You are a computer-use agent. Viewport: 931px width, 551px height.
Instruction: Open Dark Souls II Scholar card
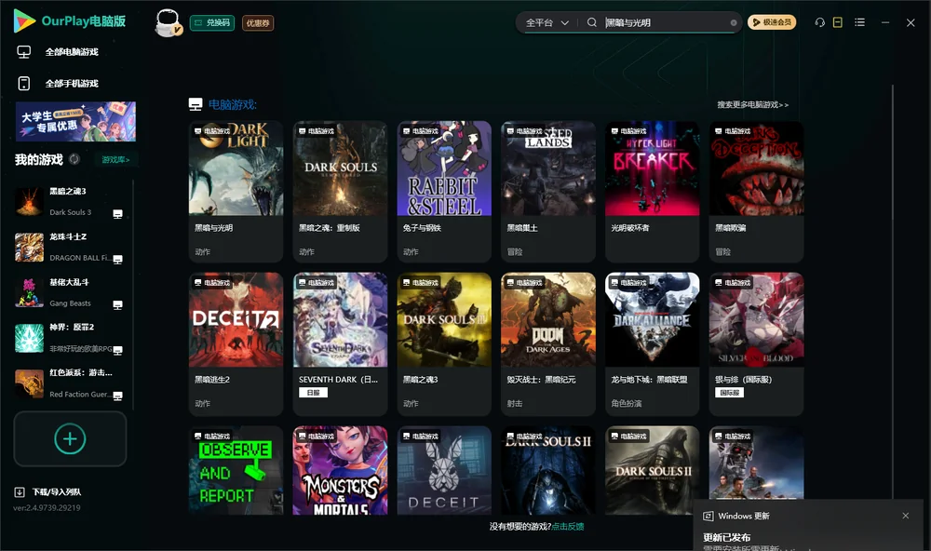[652, 470]
